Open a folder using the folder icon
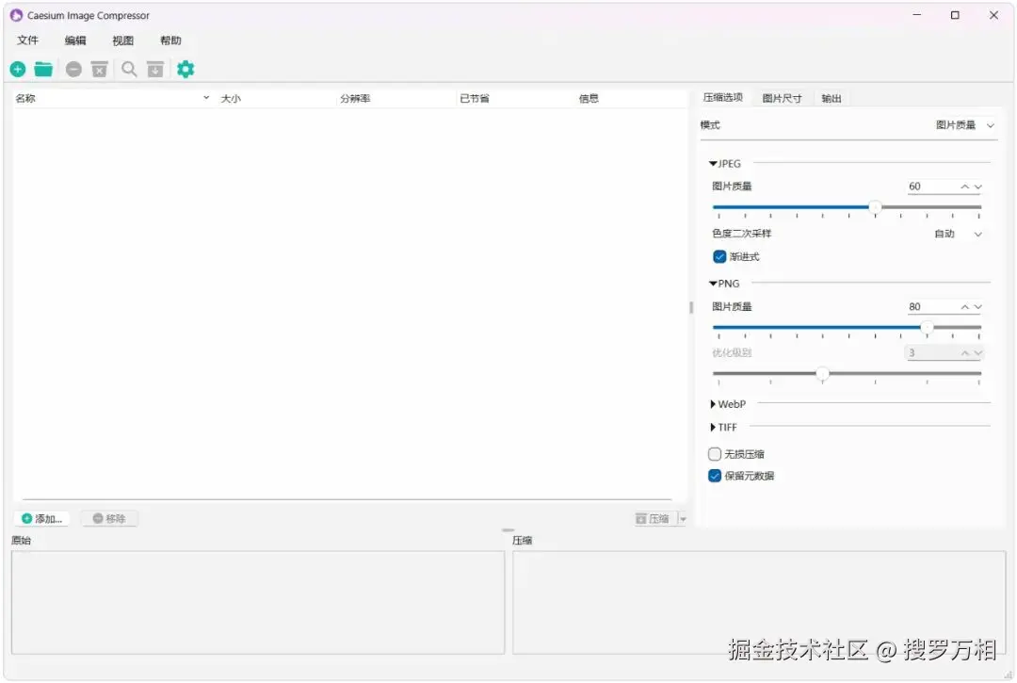Viewport: 1017px width, 683px height. (43, 69)
